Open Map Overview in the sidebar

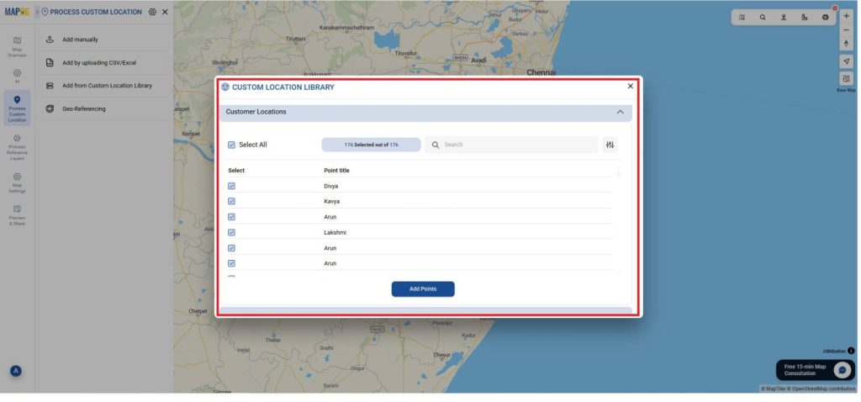pyautogui.click(x=17, y=47)
